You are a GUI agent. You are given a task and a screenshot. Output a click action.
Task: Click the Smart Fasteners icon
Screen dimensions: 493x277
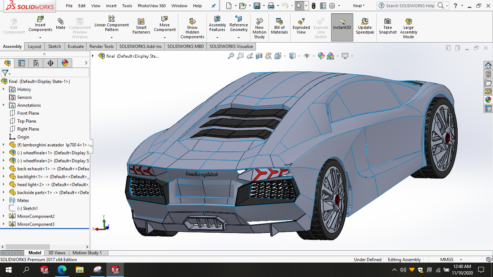tap(141, 26)
